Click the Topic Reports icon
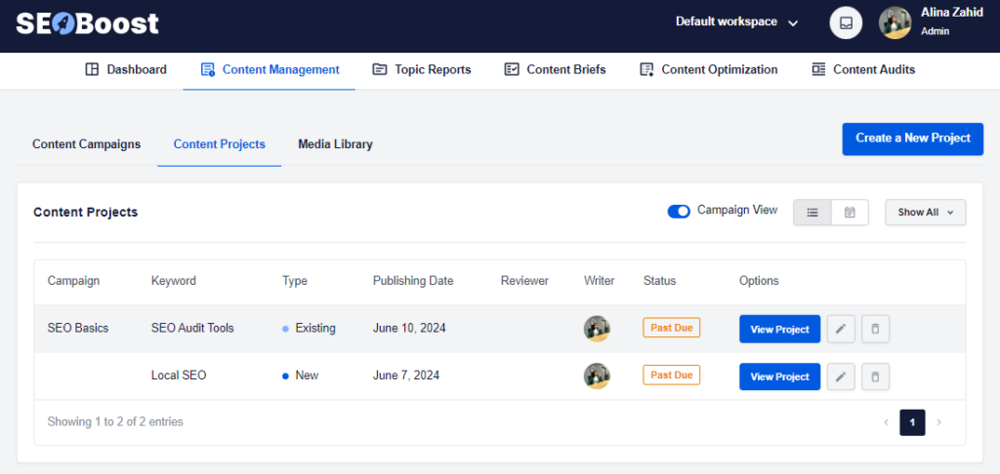This screenshot has width=1000, height=474. (380, 69)
